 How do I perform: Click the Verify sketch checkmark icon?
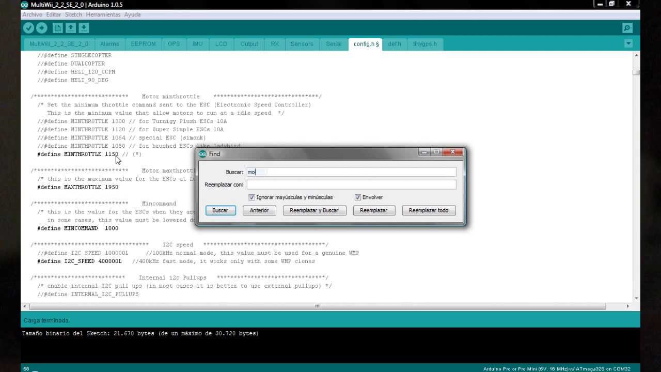(x=29, y=28)
